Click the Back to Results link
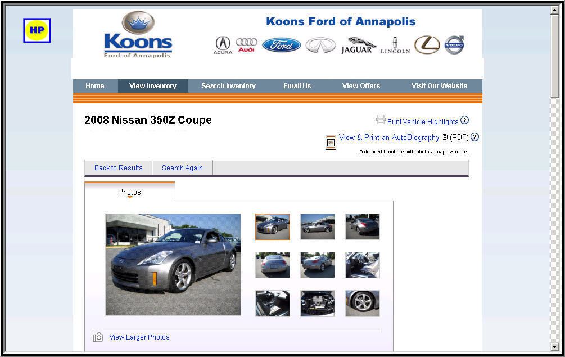565x357 pixels. click(x=119, y=168)
